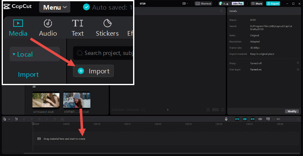Image resolution: width=303 pixels, height=156 pixels.
Task: Switch to the Media tab
Action: click(x=18, y=28)
